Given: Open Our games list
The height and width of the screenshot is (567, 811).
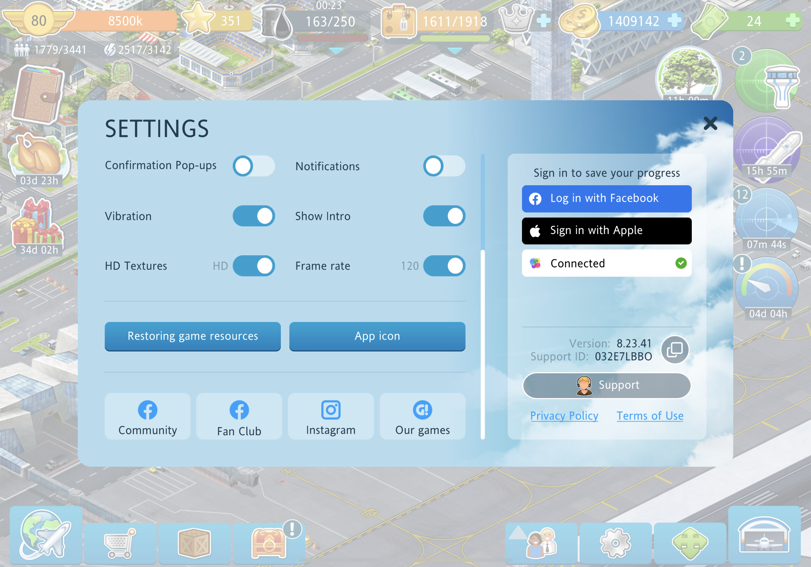Looking at the screenshot, I should pyautogui.click(x=422, y=416).
